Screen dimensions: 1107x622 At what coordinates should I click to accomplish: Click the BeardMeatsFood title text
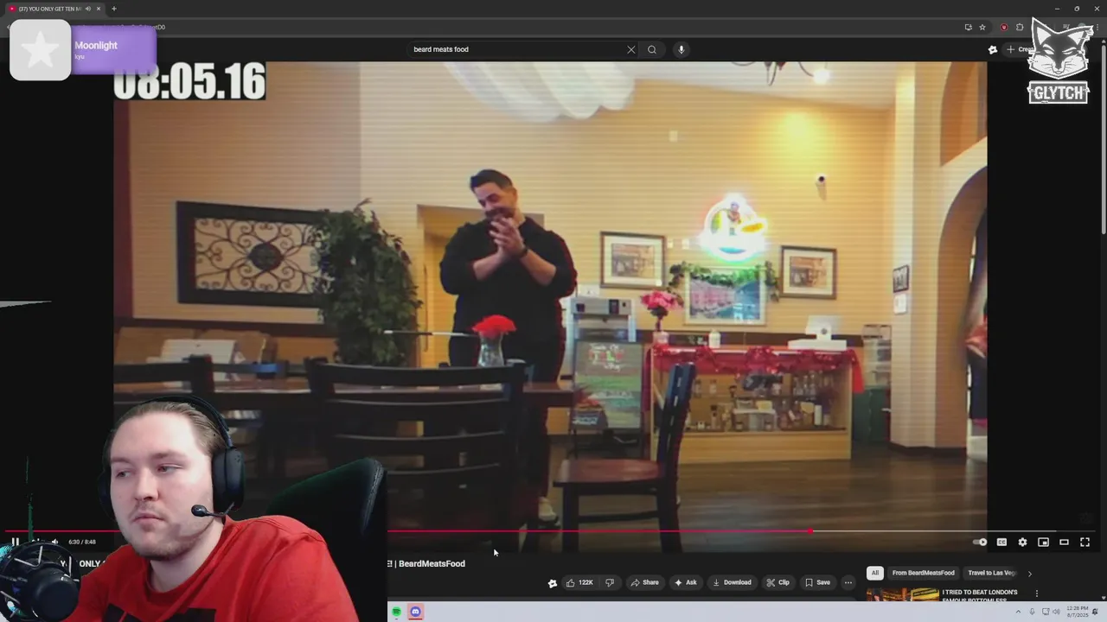tap(432, 563)
